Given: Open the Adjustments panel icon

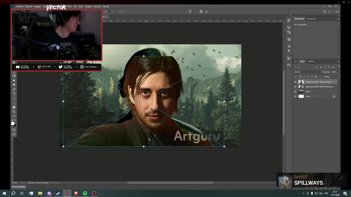Looking at the screenshot, I should pos(289,32).
